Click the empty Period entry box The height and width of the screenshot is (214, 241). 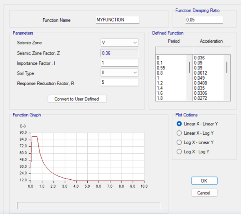pos(174,51)
